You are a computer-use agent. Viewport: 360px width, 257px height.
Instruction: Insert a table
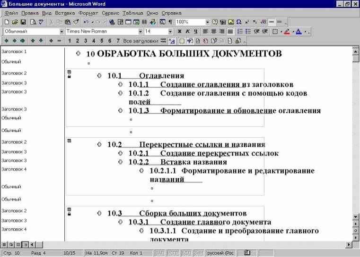click(x=128, y=22)
